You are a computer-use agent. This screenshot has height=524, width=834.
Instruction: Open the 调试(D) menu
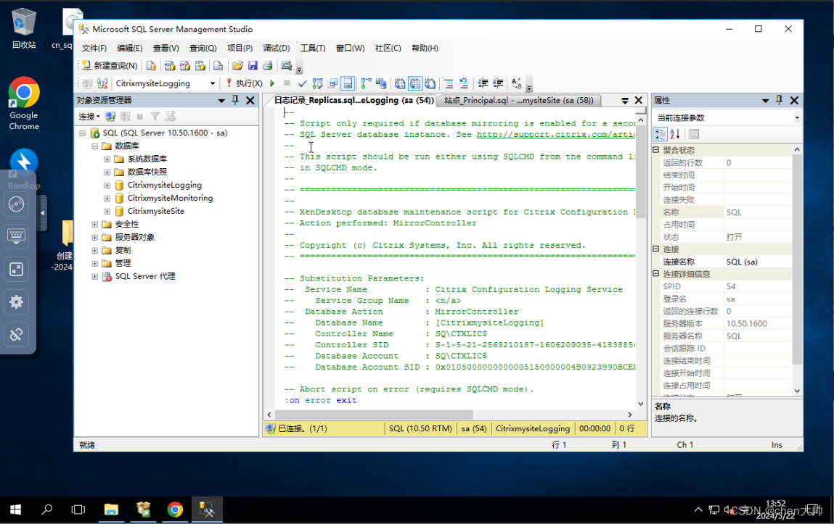click(277, 49)
